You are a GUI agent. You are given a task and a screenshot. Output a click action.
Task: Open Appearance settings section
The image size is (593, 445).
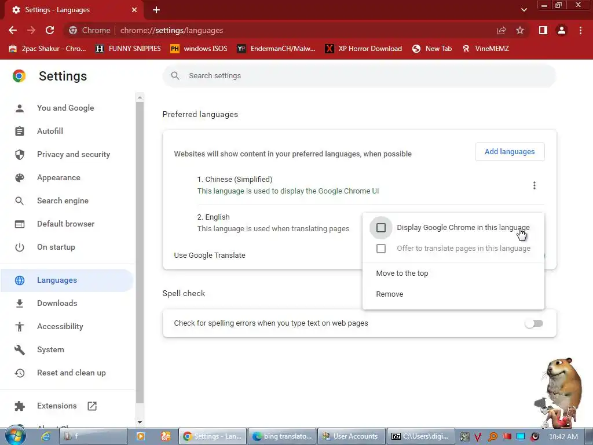[x=58, y=177]
